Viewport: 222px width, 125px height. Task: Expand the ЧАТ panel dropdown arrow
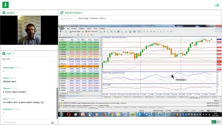[14, 53]
